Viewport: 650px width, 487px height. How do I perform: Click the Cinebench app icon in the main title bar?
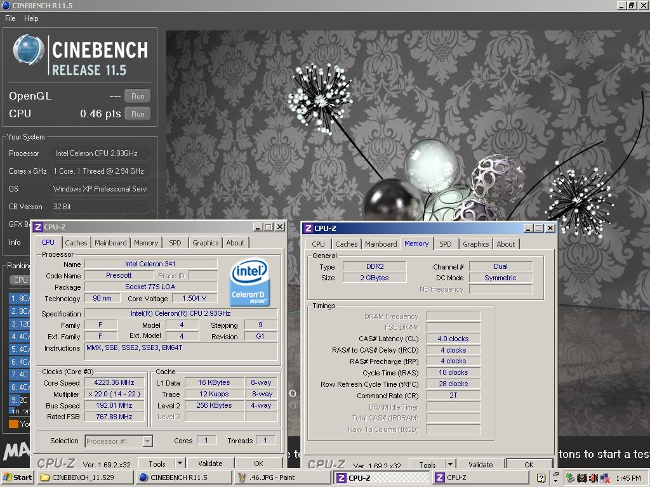pyautogui.click(x=6, y=5)
